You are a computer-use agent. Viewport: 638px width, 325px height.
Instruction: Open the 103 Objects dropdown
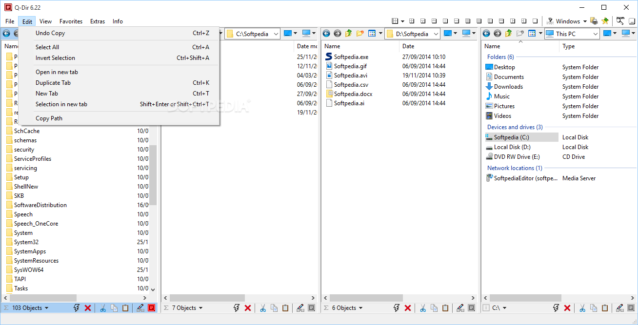pyautogui.click(x=46, y=308)
